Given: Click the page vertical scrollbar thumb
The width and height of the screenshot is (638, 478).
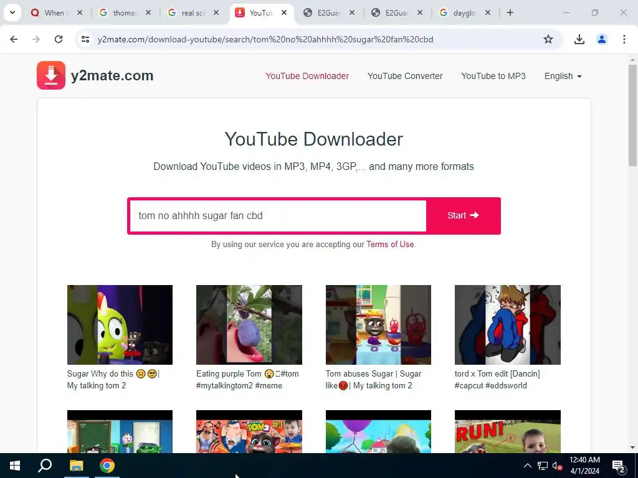Looking at the screenshot, I should pos(632,115).
